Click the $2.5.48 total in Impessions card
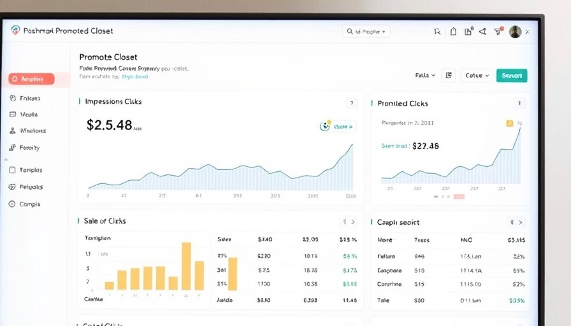The image size is (571, 326). 109,125
